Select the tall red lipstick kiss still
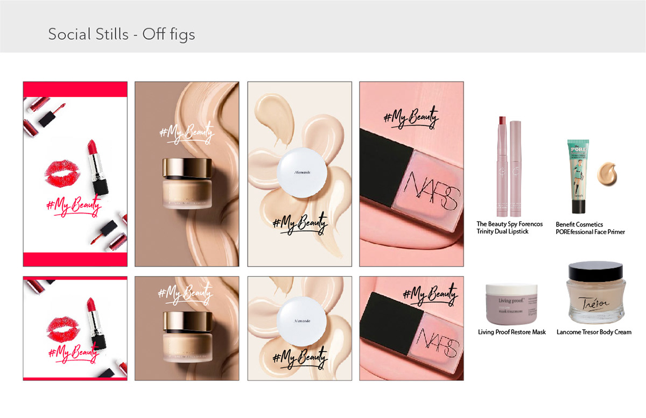 pos(75,174)
